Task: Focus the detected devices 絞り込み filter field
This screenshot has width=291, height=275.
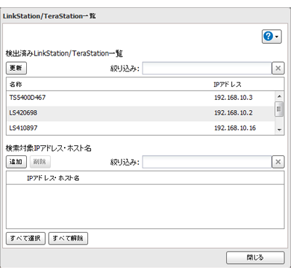Action: pos(207,69)
